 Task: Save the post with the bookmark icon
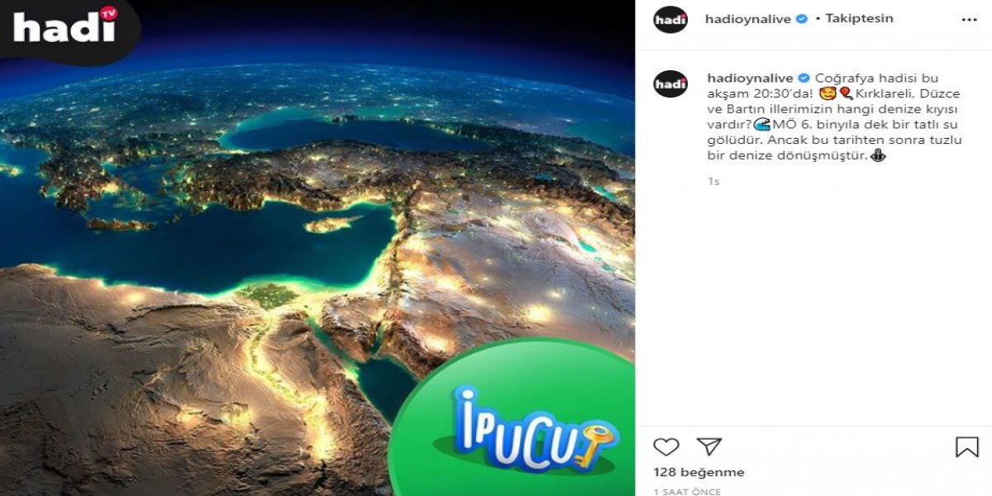(x=966, y=447)
